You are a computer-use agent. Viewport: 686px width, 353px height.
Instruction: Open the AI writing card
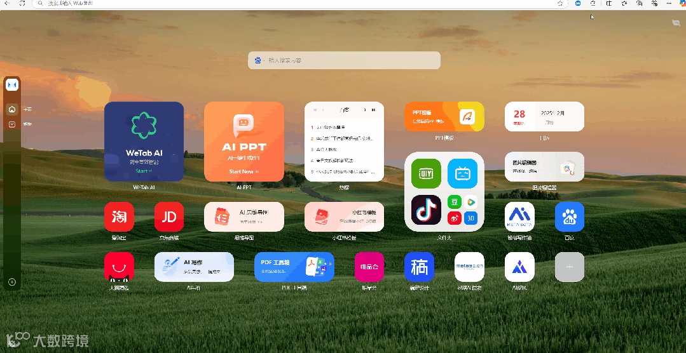(195, 267)
